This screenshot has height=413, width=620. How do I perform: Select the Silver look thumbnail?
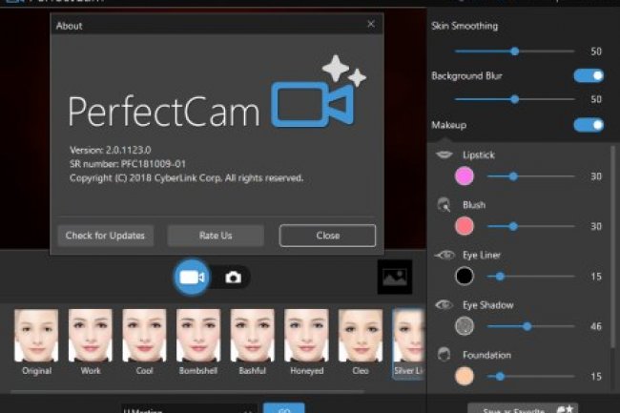(x=409, y=343)
